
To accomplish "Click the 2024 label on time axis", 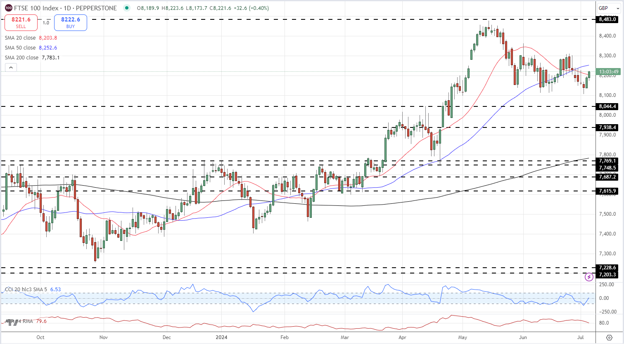I will pyautogui.click(x=222, y=337).
